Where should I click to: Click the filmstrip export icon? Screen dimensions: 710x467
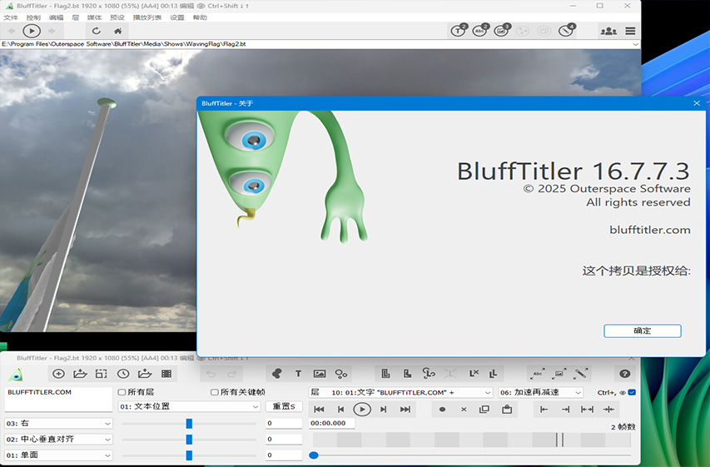point(166,374)
